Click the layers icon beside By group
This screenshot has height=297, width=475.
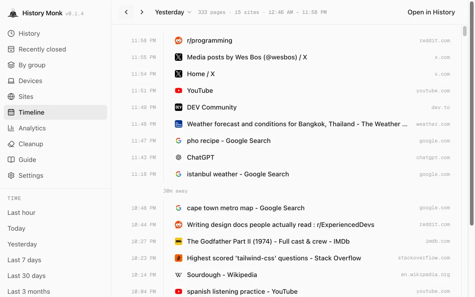tap(11, 65)
